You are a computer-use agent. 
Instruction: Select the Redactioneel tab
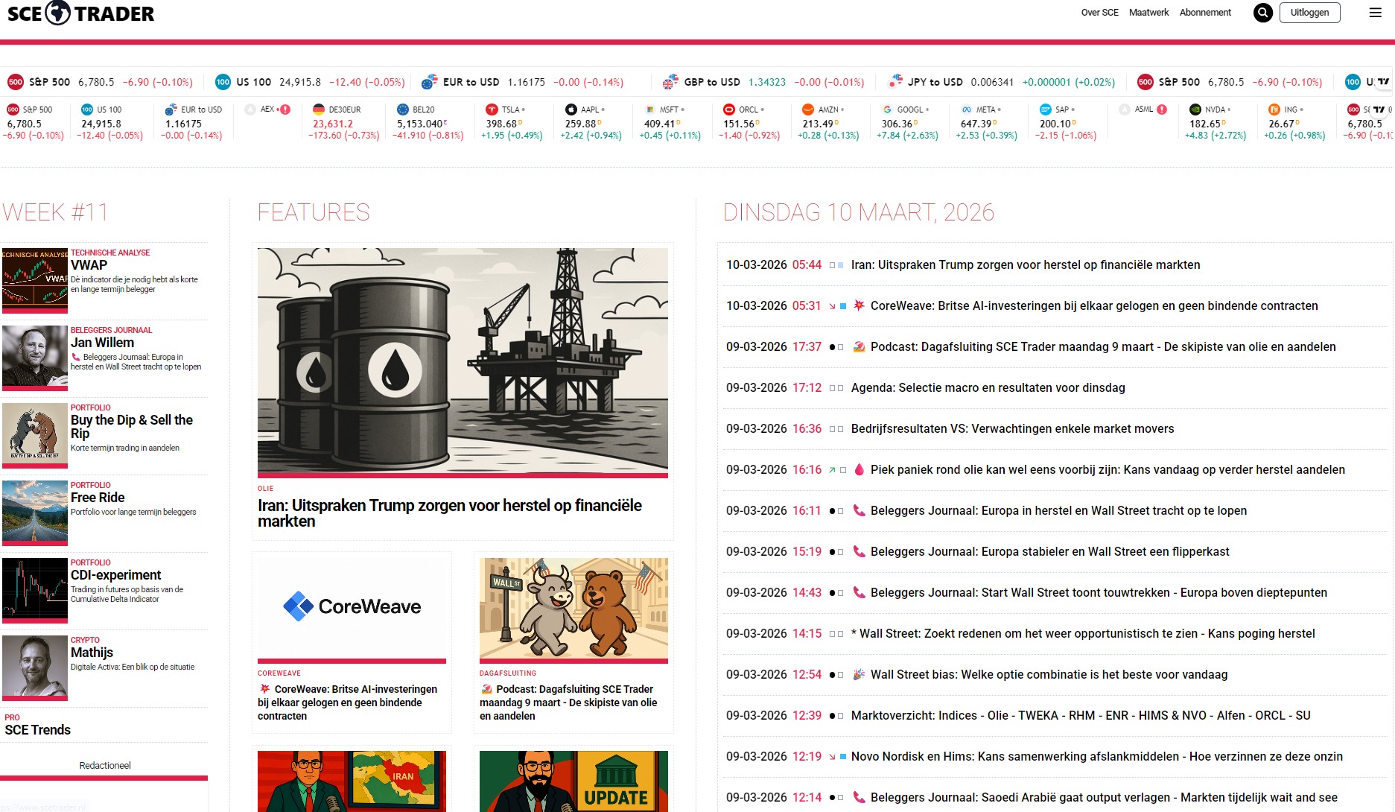tap(104, 766)
